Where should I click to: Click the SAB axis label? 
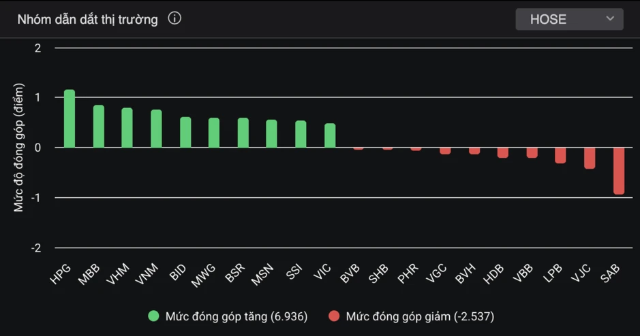pyautogui.click(x=610, y=273)
